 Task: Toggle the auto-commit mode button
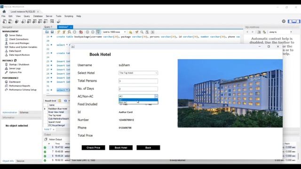[x=98, y=32]
